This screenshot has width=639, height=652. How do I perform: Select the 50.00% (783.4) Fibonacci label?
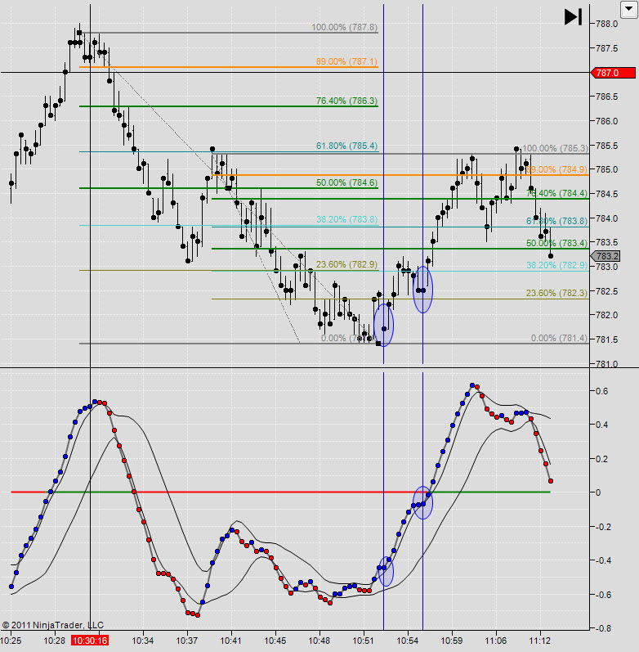coord(556,243)
